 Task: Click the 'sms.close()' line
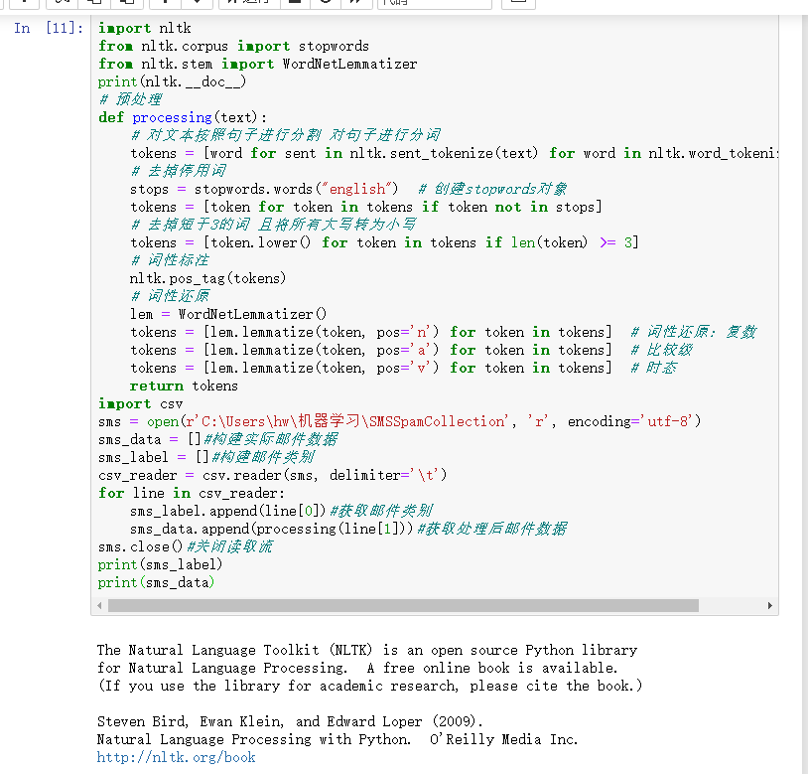[141, 546]
